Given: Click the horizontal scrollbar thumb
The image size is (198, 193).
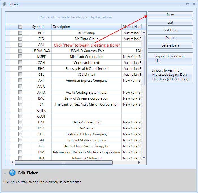Looking at the screenshot, I should (64, 162).
